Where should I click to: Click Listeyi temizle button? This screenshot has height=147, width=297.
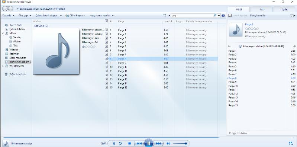pyautogui.click(x=258, y=16)
